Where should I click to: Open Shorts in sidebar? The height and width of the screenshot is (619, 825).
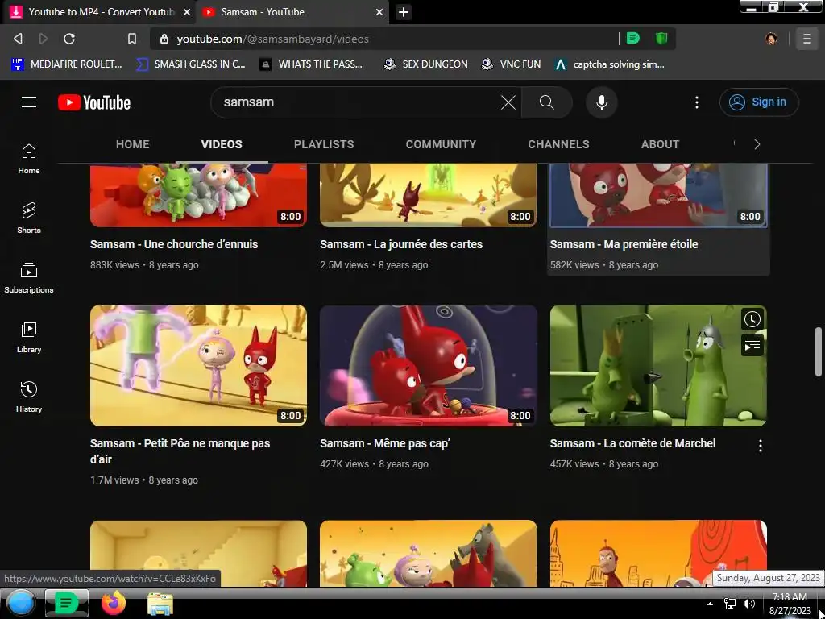click(29, 218)
